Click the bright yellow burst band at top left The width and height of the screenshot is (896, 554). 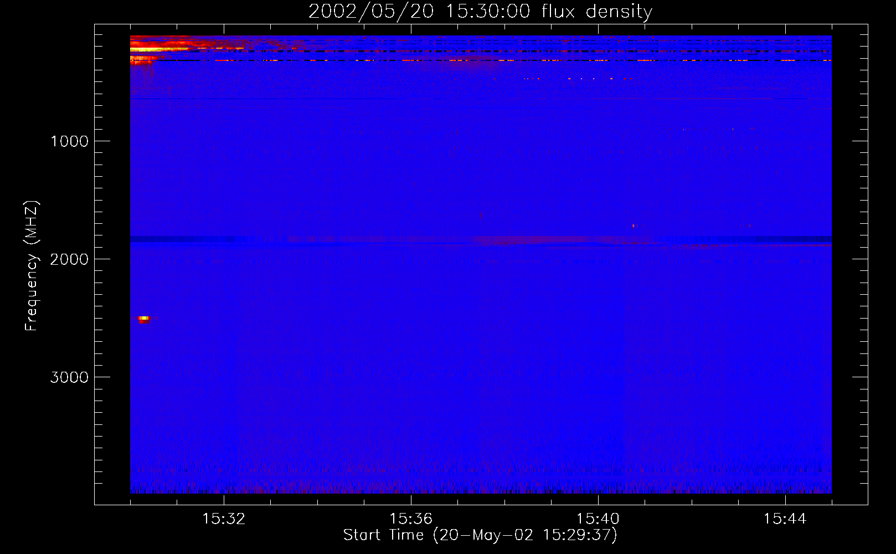[161, 49]
